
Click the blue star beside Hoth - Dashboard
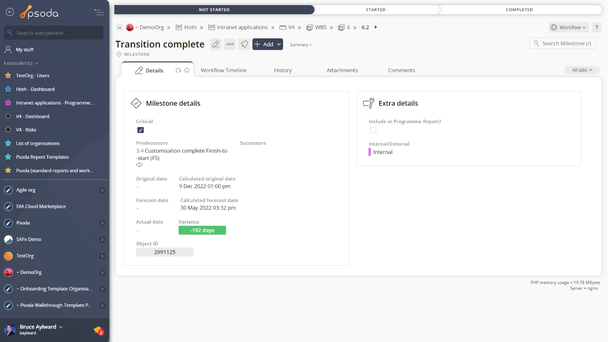pyautogui.click(x=8, y=89)
